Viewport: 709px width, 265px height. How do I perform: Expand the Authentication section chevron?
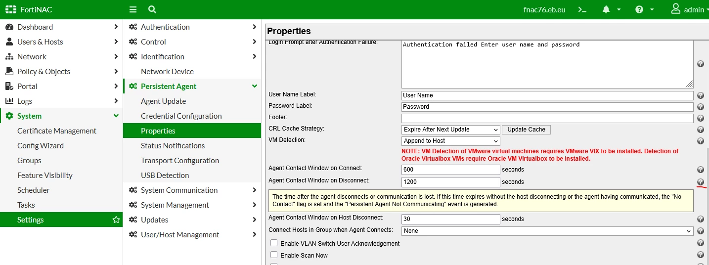[x=254, y=27]
